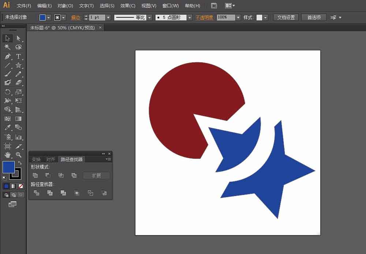Image resolution: width=366 pixels, height=254 pixels.
Task: Select the Zoom magnifier tool
Action: (x=18, y=154)
